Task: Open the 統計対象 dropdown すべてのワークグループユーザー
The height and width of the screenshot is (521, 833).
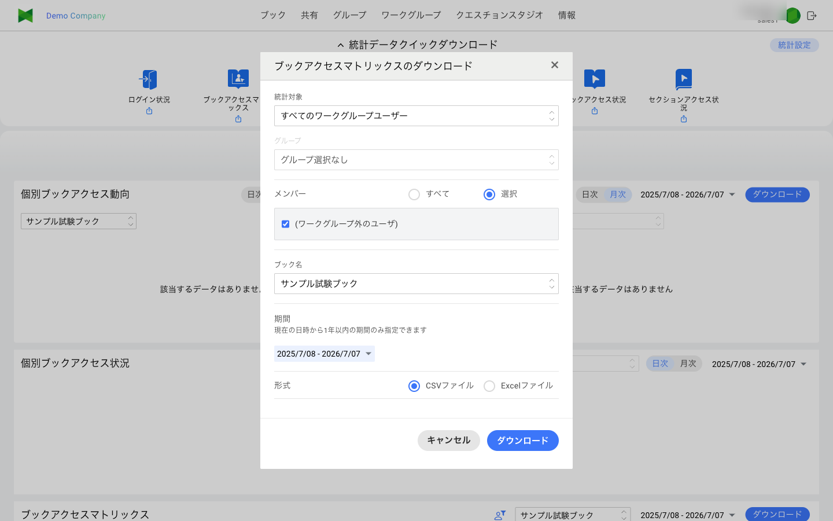Action: pyautogui.click(x=417, y=116)
